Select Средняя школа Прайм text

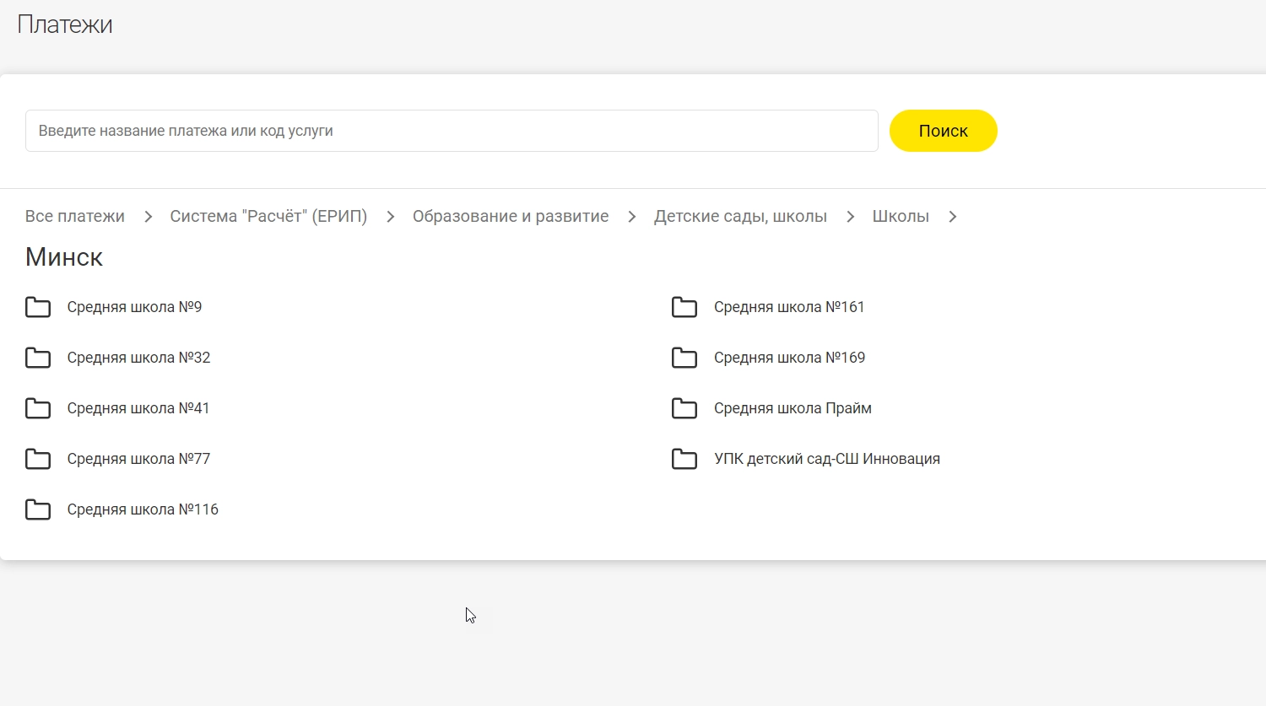[x=793, y=408]
